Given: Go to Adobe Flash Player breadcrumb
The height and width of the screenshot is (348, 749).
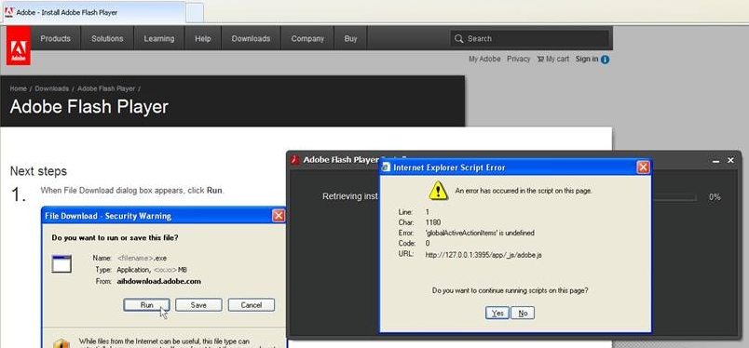Looking at the screenshot, I should point(106,88).
